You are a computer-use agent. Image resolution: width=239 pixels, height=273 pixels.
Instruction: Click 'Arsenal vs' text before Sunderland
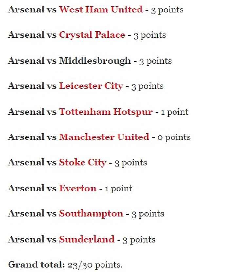tap(32, 239)
